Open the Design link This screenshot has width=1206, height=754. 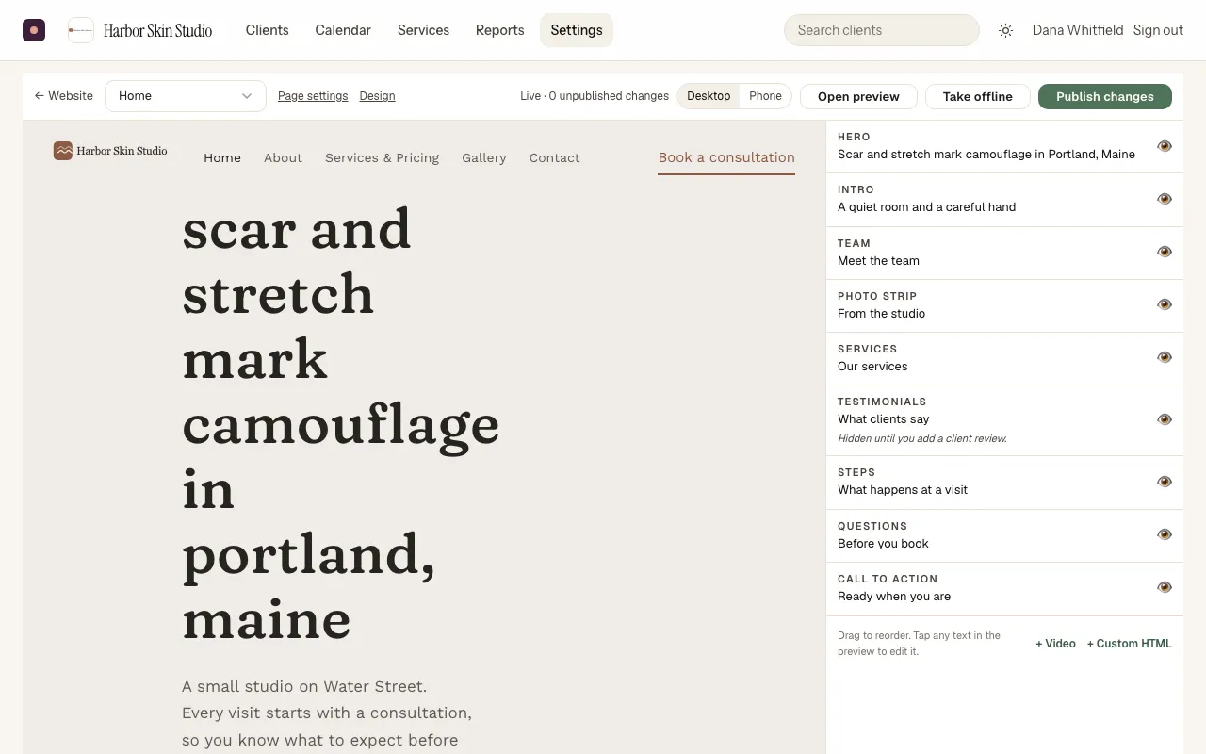(377, 96)
